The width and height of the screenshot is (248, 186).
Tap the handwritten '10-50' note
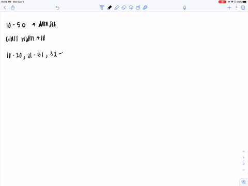click(x=16, y=25)
